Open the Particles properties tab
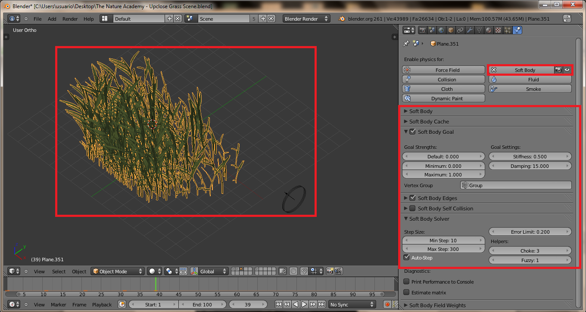 508,30
